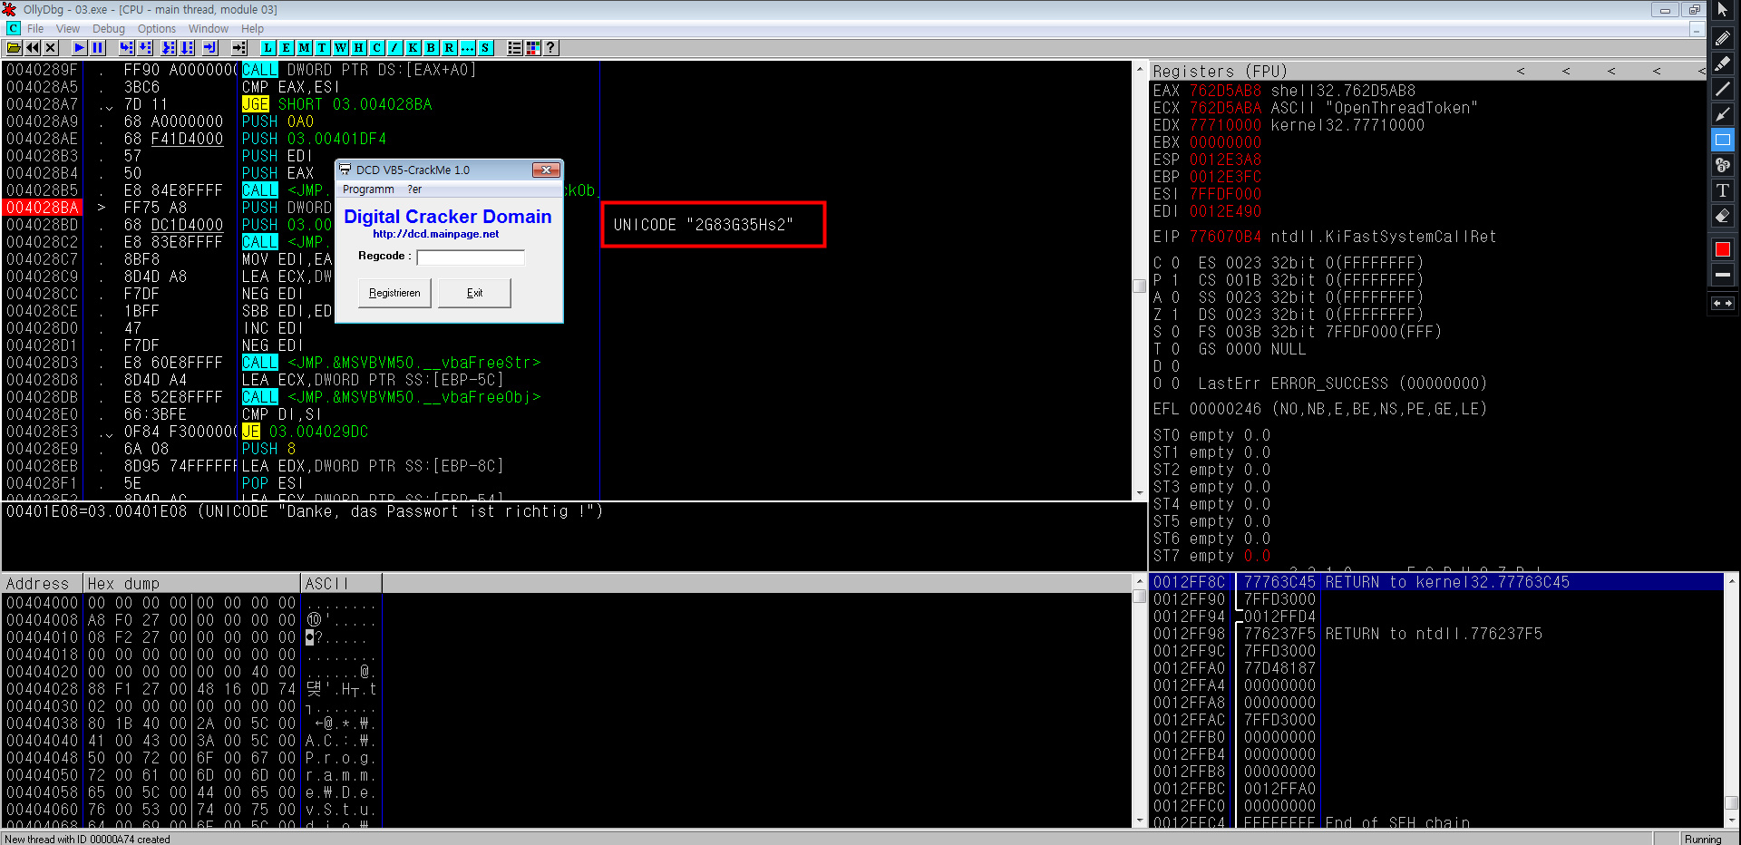The height and width of the screenshot is (845, 1741).
Task: Click the Trace over icon
Action: pyautogui.click(x=187, y=48)
